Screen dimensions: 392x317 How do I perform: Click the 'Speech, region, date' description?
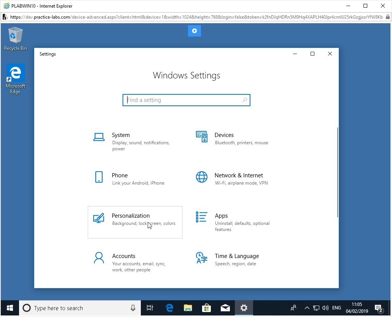tap(236, 264)
